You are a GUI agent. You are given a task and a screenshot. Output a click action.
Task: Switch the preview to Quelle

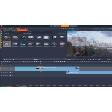pos(73,30)
